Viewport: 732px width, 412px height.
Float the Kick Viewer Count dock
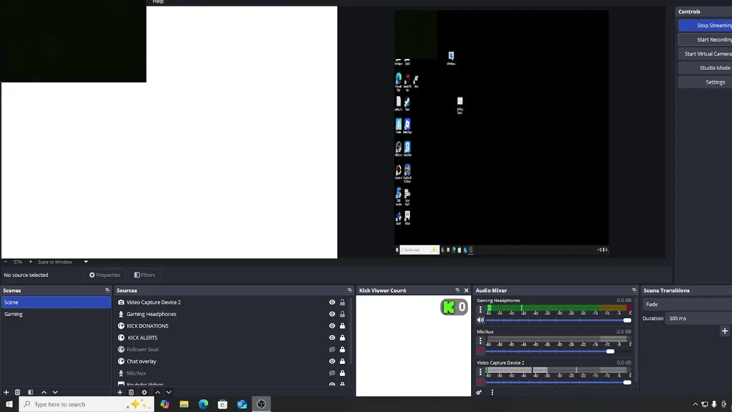pyautogui.click(x=457, y=291)
